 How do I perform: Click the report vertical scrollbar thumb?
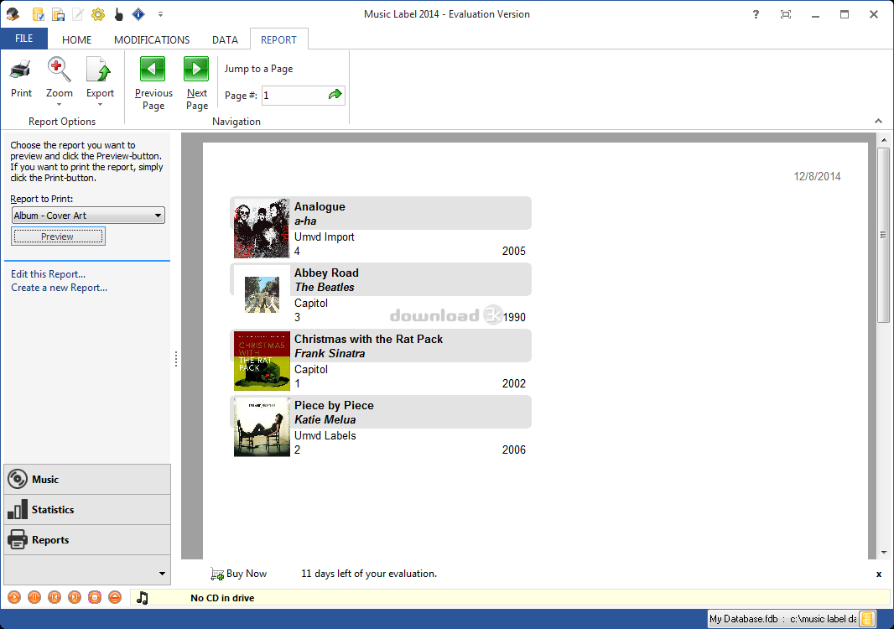(883, 235)
